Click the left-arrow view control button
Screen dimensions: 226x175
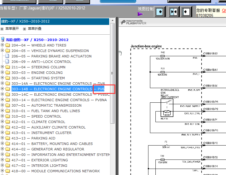pyautogui.click(x=186, y=12)
